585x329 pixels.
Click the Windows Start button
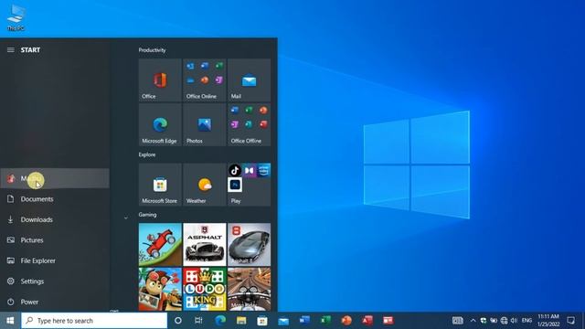10,321
